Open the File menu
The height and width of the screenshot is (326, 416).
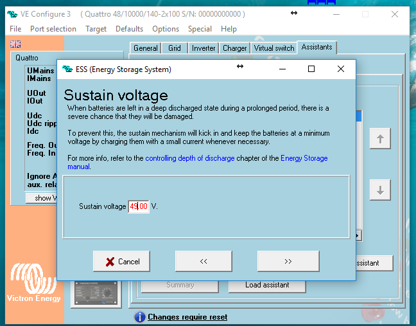pos(15,29)
